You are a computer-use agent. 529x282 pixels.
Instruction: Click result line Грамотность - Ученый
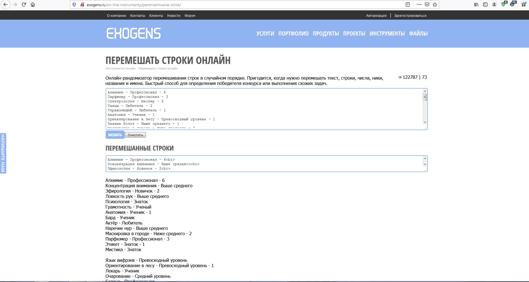tap(128, 207)
